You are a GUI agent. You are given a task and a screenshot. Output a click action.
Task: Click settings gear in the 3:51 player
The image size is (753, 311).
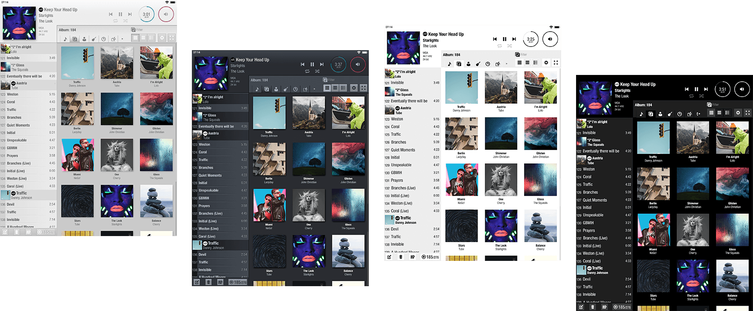point(738,113)
